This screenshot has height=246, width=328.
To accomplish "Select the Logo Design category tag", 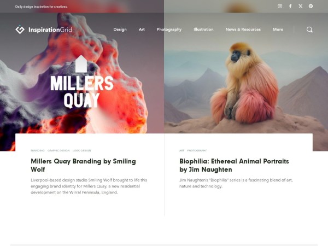I will [x=81, y=150].
